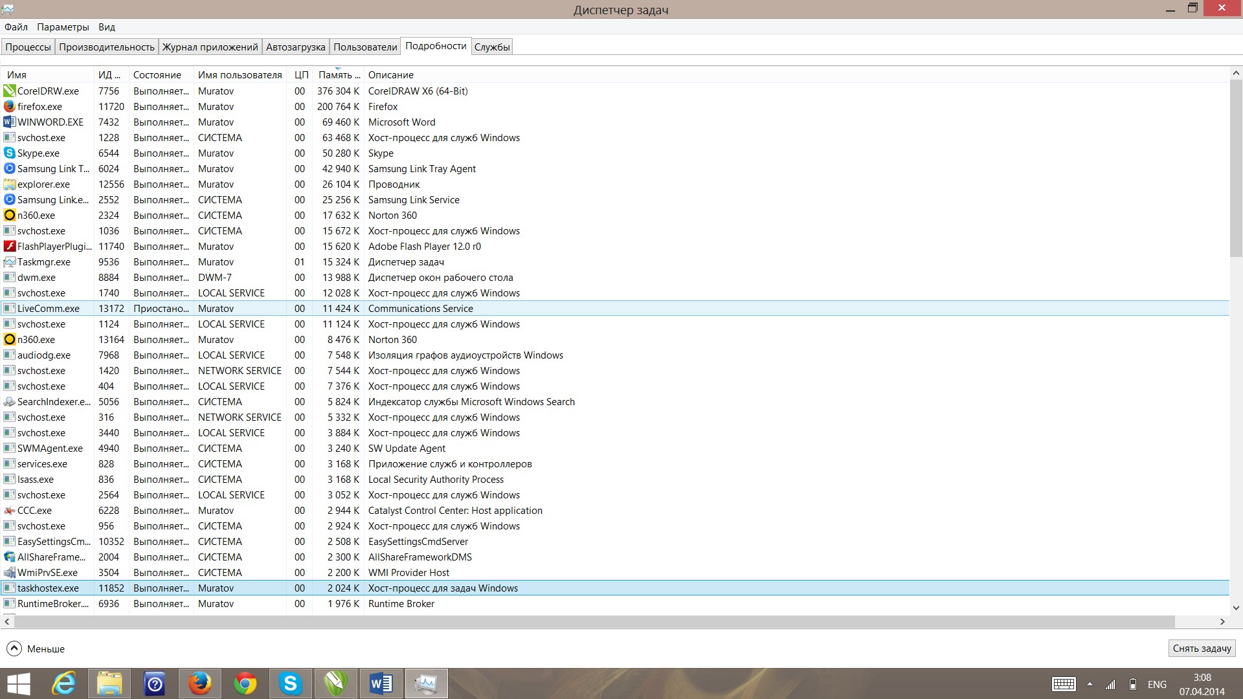Switch to Firefox on the taskbar
Screen dimensions: 1243x699
coord(200,683)
